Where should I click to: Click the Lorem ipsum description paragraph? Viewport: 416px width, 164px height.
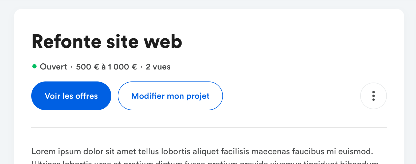(202, 156)
